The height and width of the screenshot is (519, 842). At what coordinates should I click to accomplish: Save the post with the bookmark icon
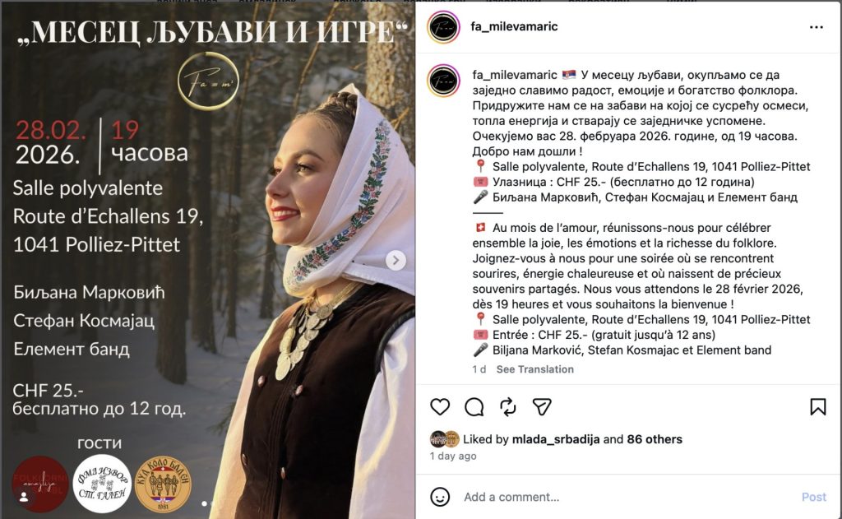818,406
